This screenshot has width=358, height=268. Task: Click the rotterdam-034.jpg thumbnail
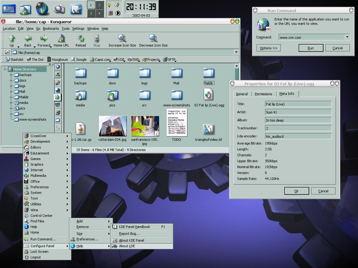[x=112, y=126]
